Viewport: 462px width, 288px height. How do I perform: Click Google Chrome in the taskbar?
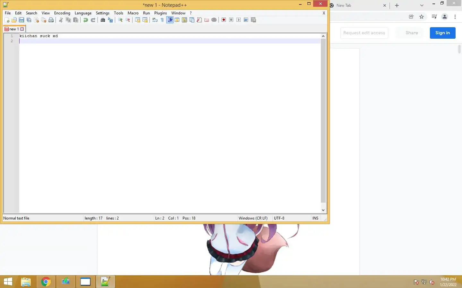pyautogui.click(x=46, y=282)
